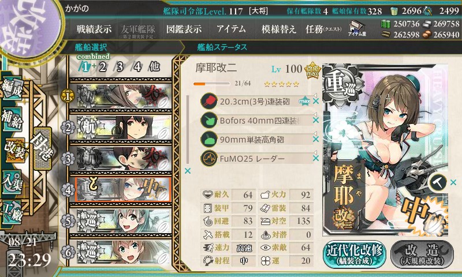Remove the 90mm単装高角砲 equipment with X

(x=316, y=139)
